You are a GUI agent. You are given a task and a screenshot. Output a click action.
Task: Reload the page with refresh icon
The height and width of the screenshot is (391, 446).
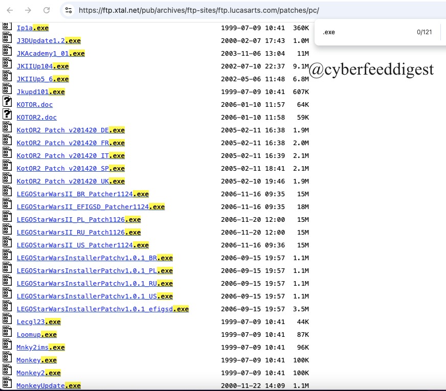(47, 11)
